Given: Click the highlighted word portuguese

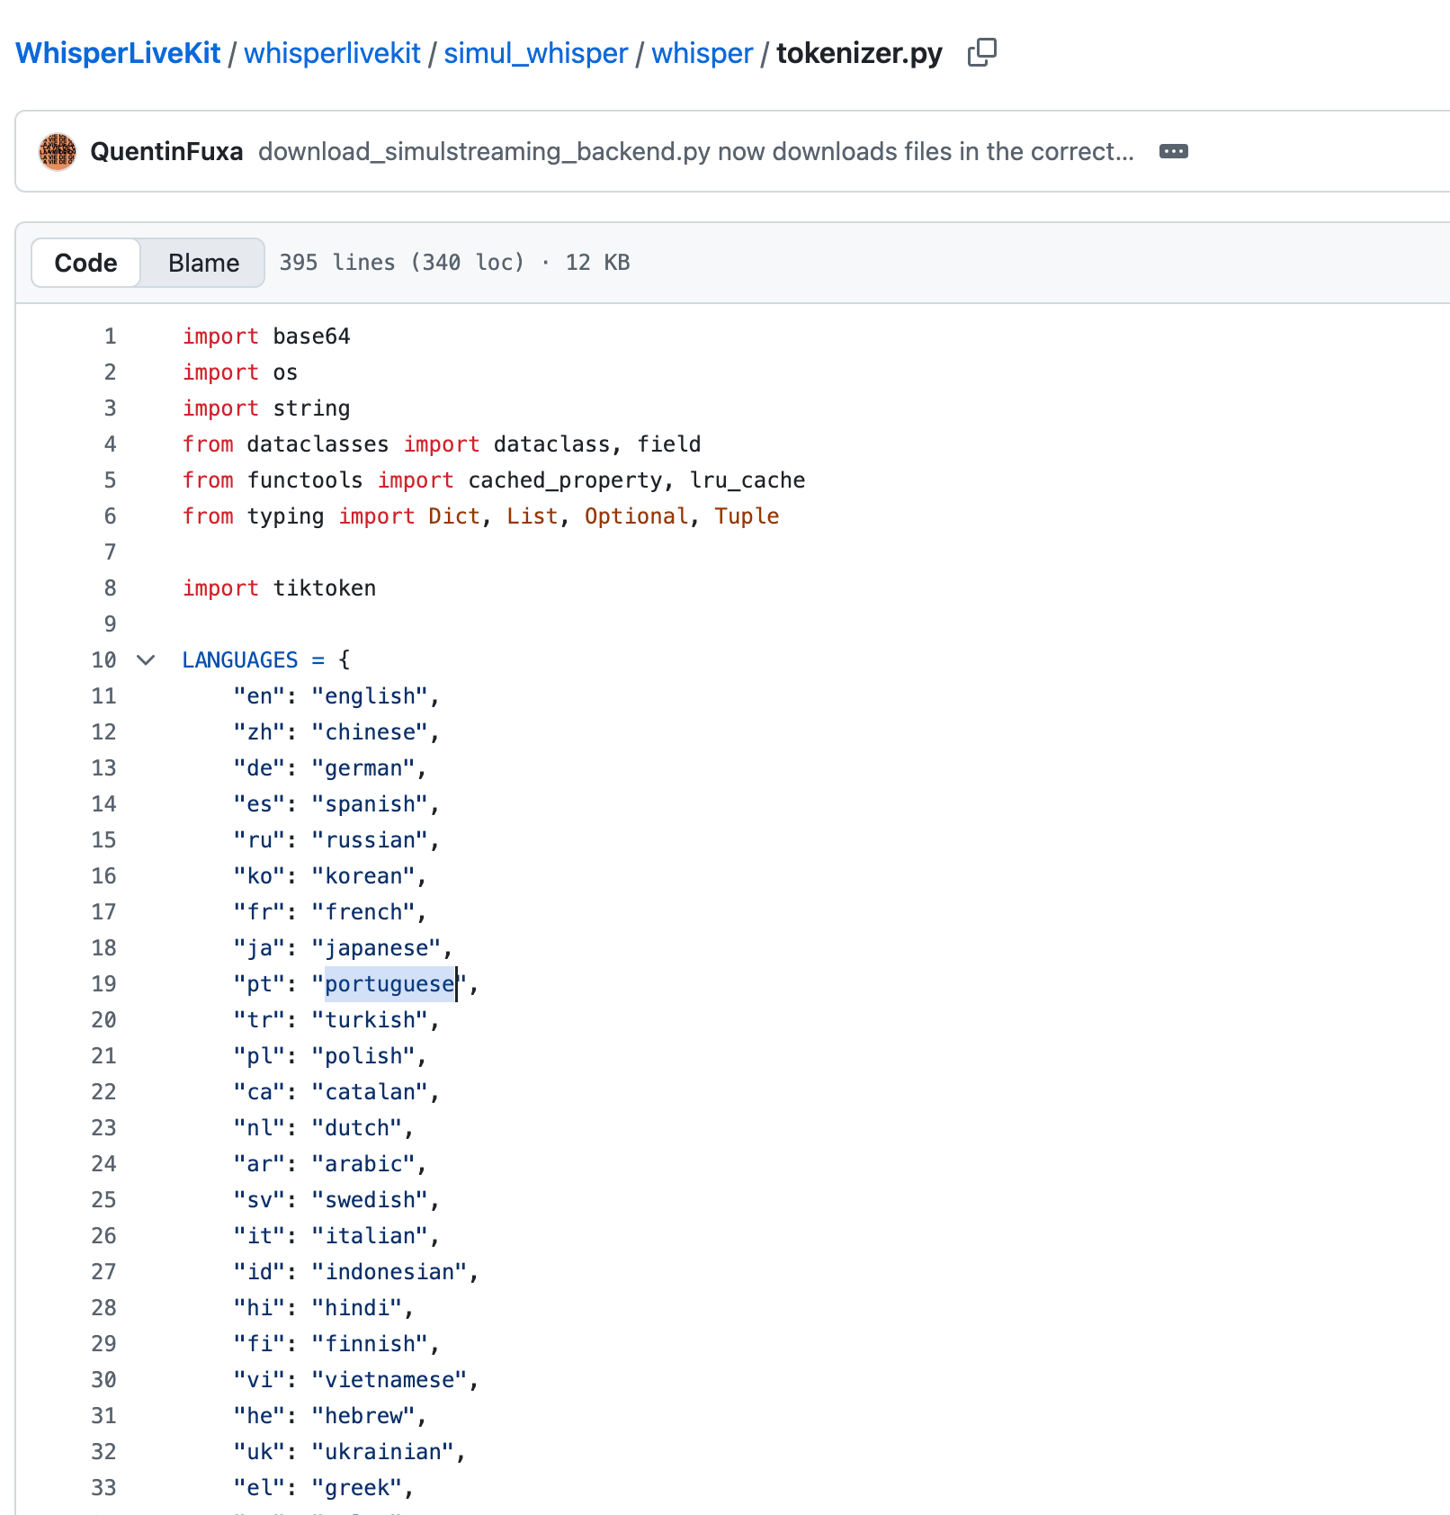Looking at the screenshot, I should [389, 984].
